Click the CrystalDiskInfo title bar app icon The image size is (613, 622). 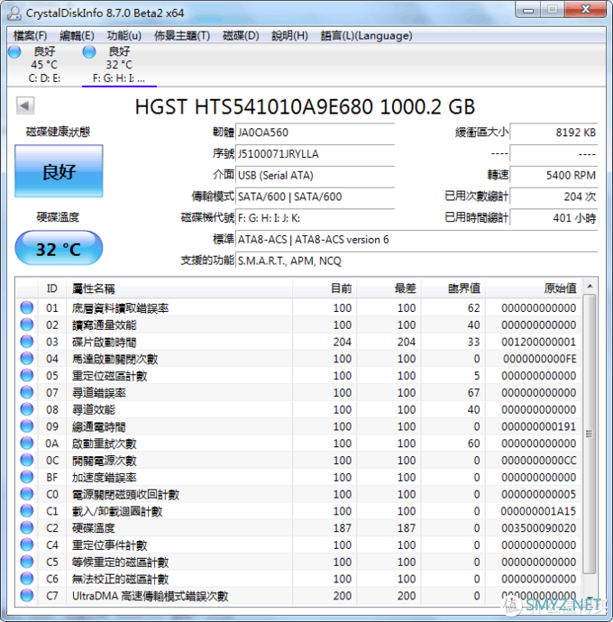[14, 14]
